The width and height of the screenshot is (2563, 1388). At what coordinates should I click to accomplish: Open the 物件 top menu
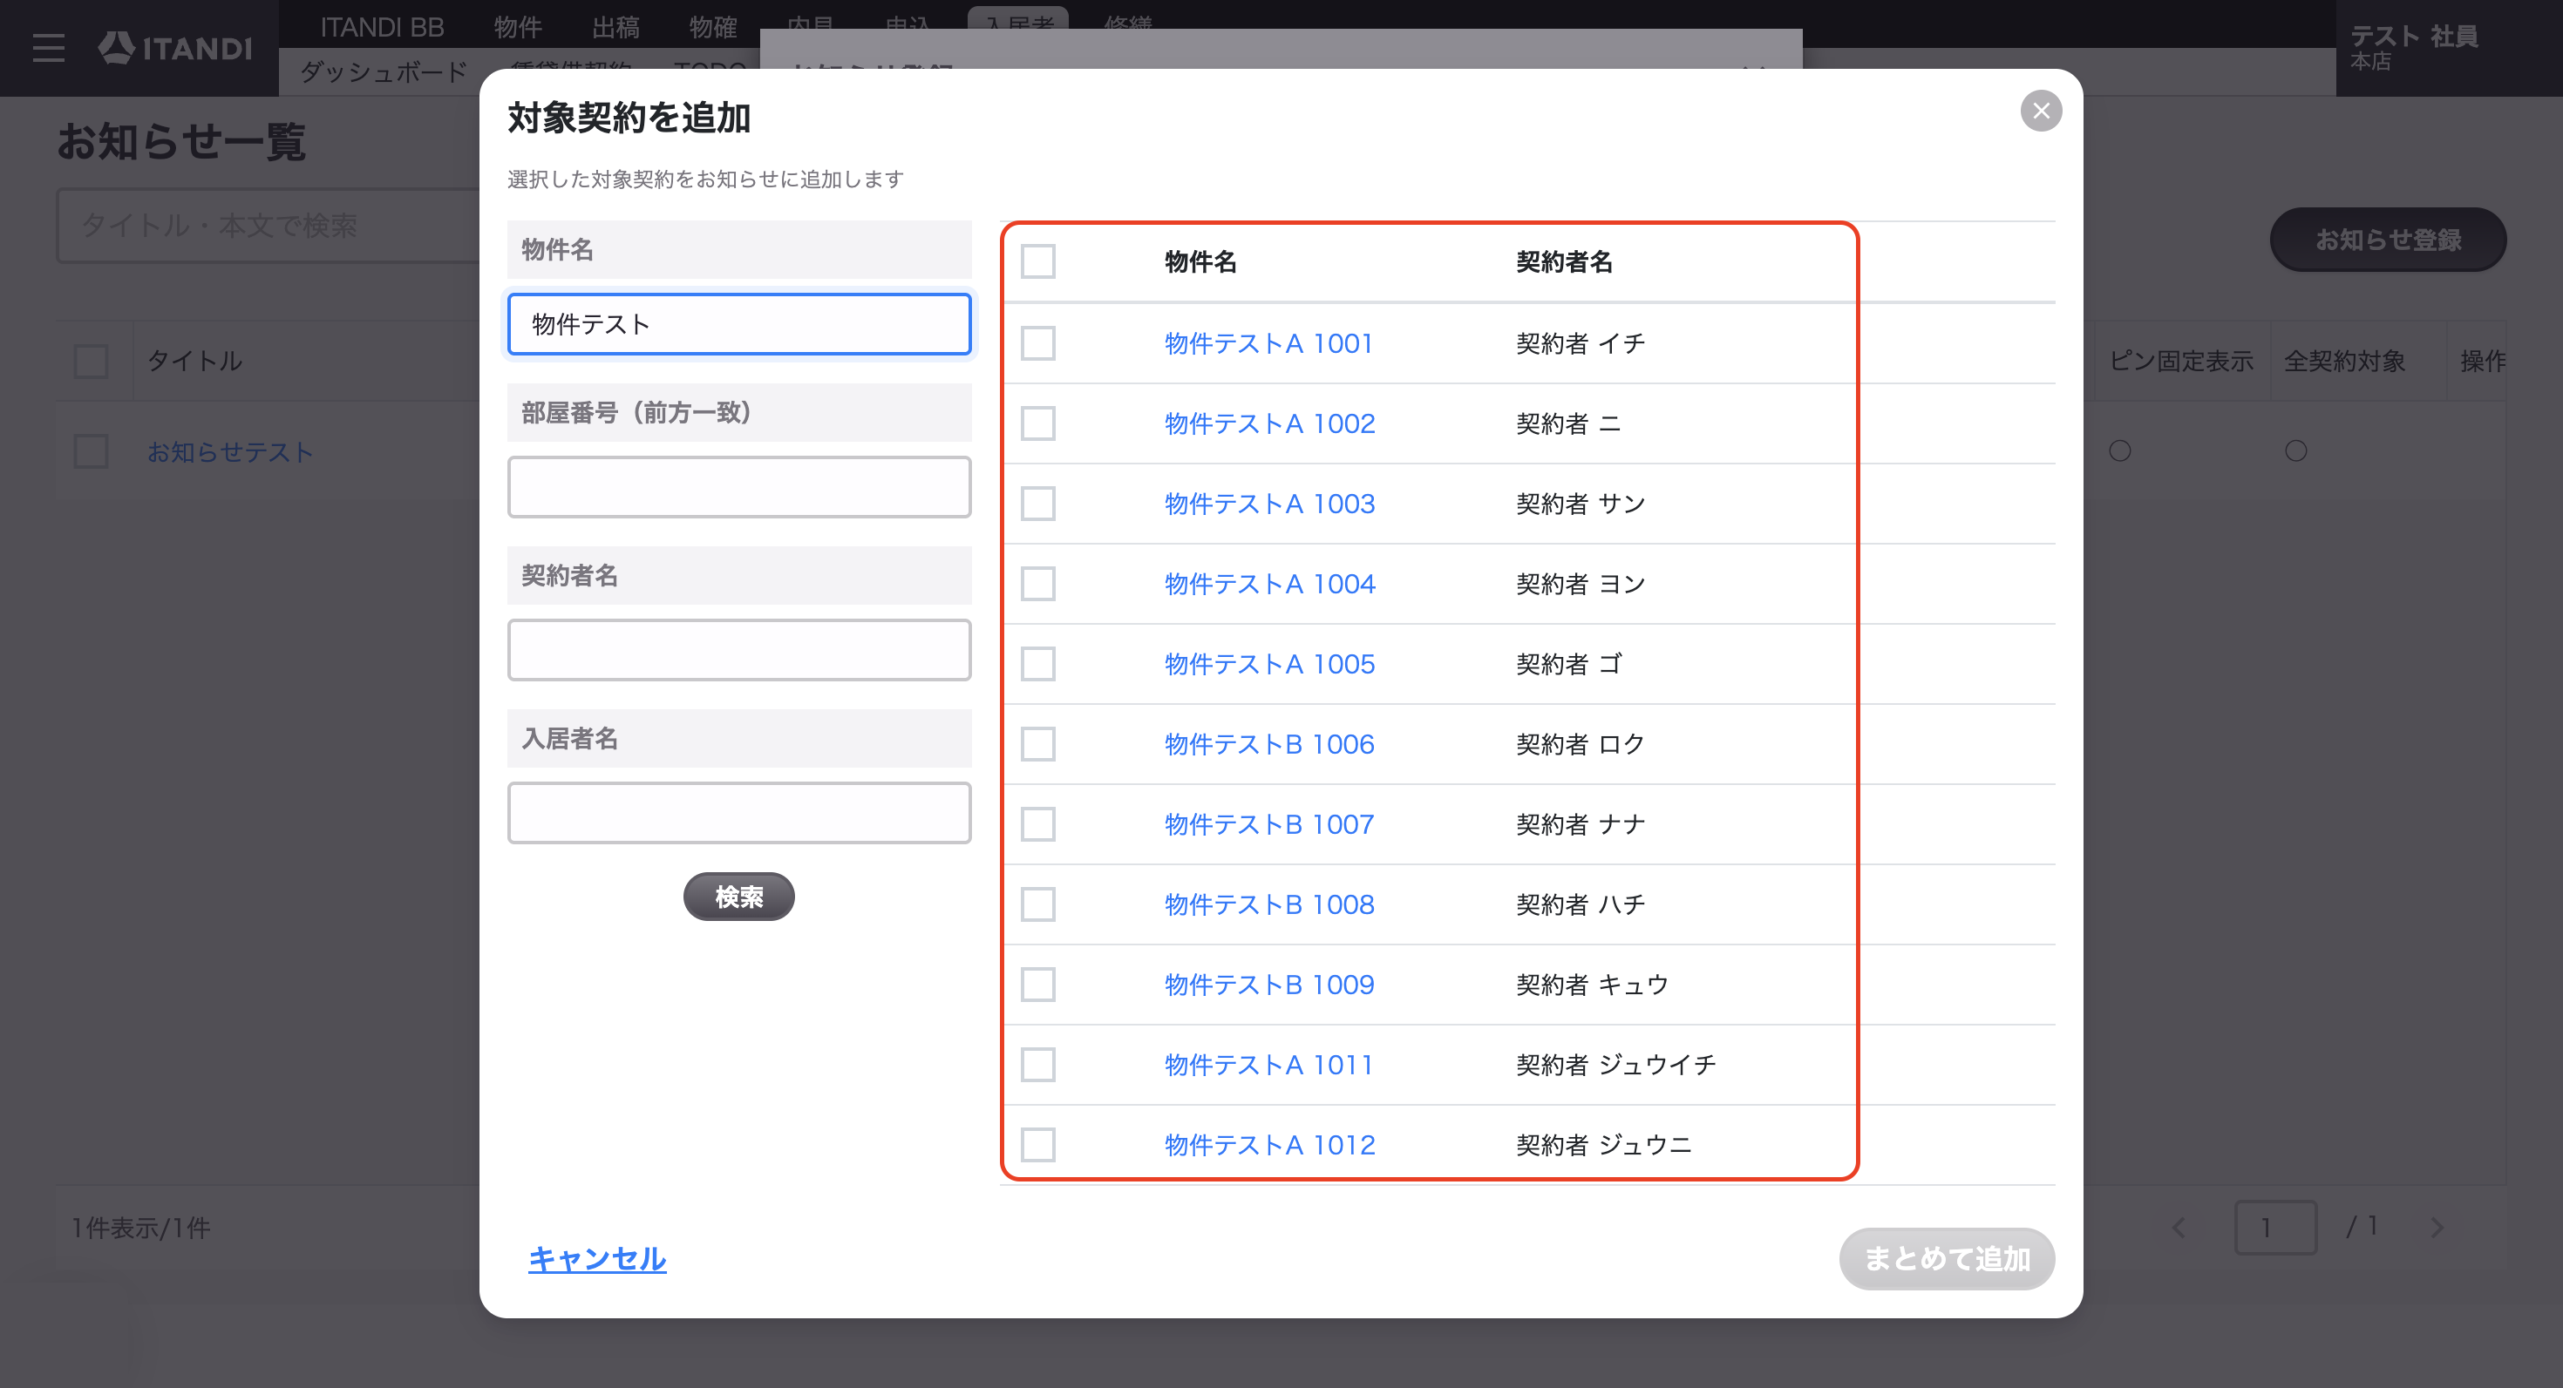coord(517,27)
